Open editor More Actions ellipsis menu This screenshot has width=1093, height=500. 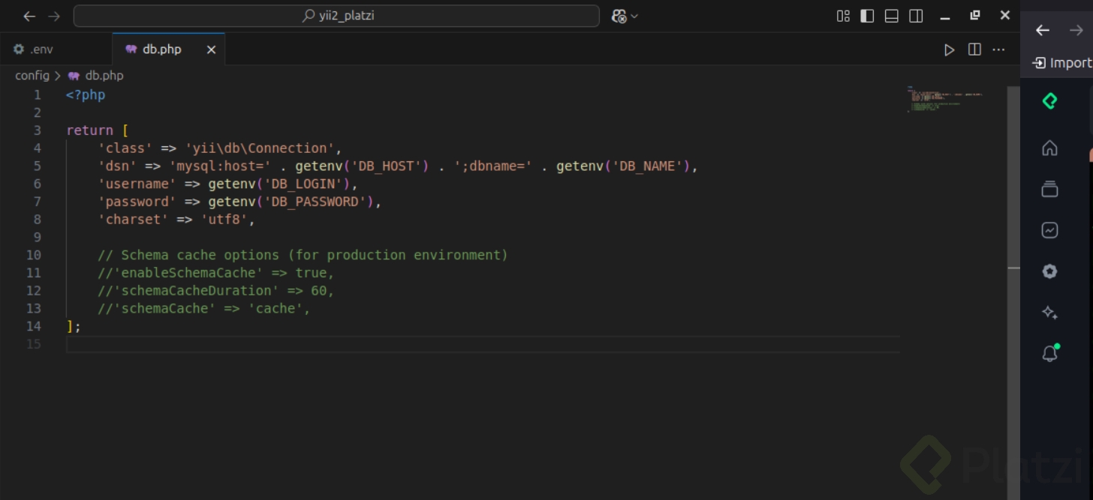[998, 49]
